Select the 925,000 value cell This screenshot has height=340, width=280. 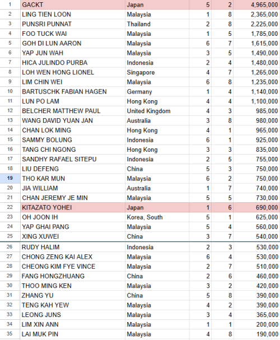(257, 140)
